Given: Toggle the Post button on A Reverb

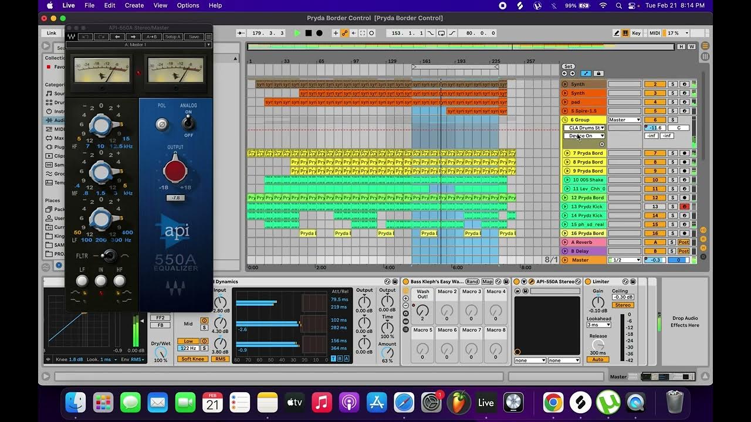Looking at the screenshot, I should (684, 242).
